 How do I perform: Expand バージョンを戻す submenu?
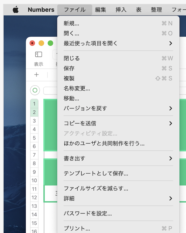click(118, 108)
